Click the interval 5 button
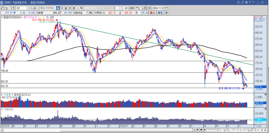 94,8
